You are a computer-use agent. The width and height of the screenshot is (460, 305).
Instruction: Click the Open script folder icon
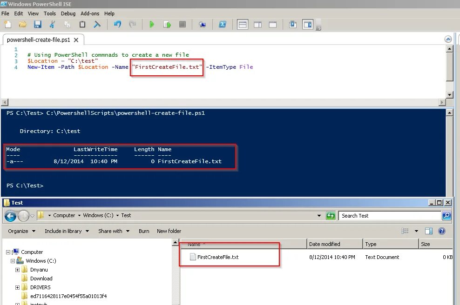[23, 25]
